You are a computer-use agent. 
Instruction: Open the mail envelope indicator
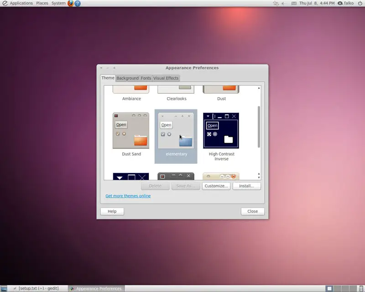[x=294, y=3]
